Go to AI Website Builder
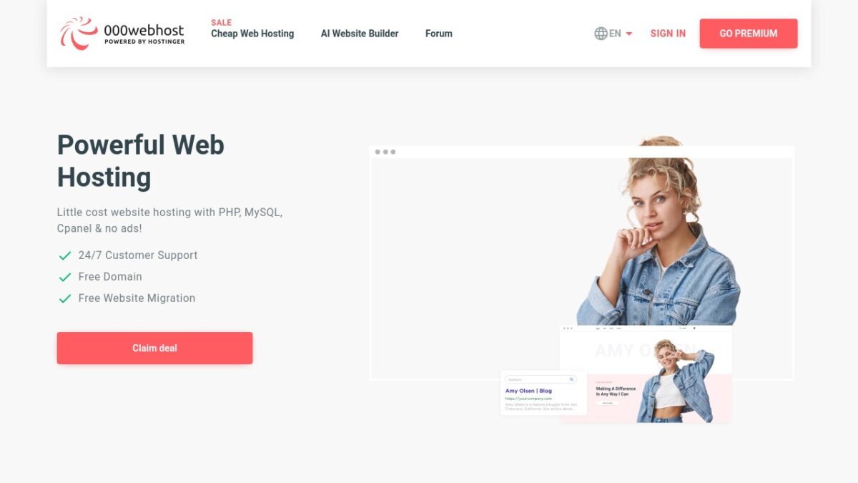 coord(360,34)
